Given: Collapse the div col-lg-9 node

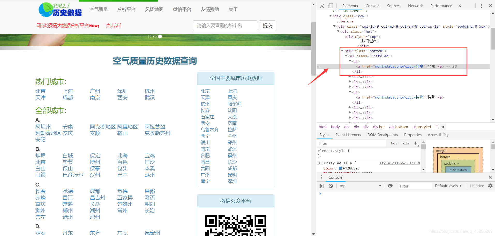Looking at the screenshot, I should 334,26.
